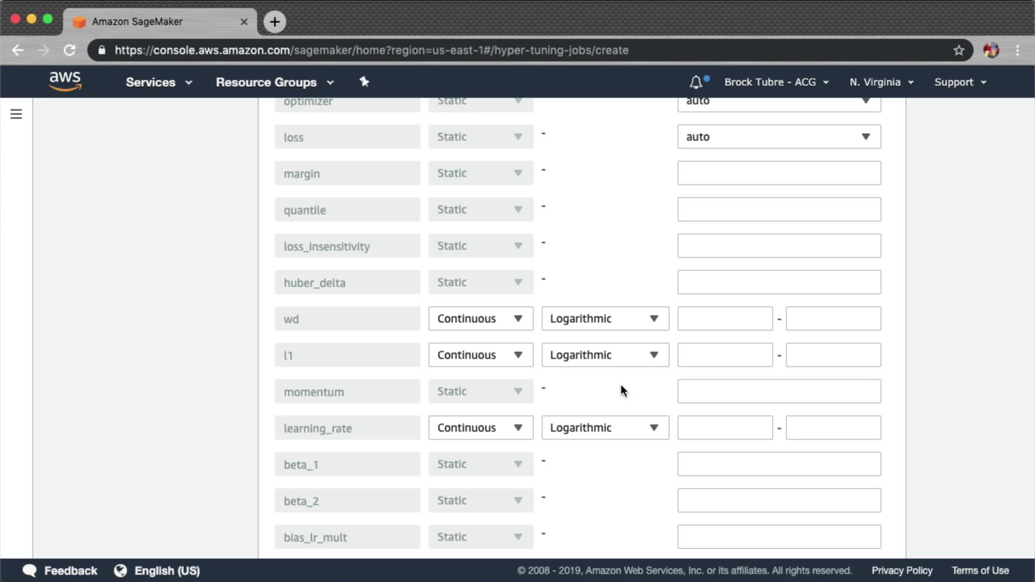Open the notifications bell icon
1035x582 pixels.
point(696,82)
